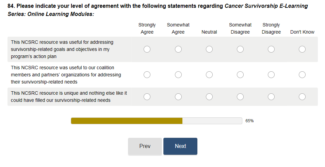Choose Somewhat Agree for coalition members statement
This screenshot has width=325, height=167.
point(178,75)
